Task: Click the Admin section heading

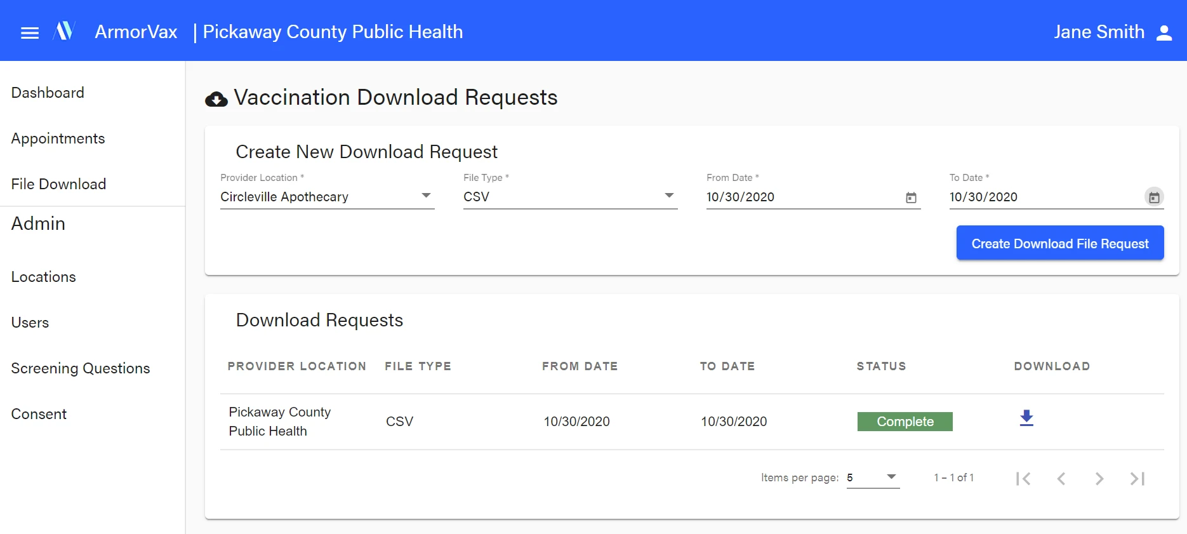Action: [x=38, y=224]
